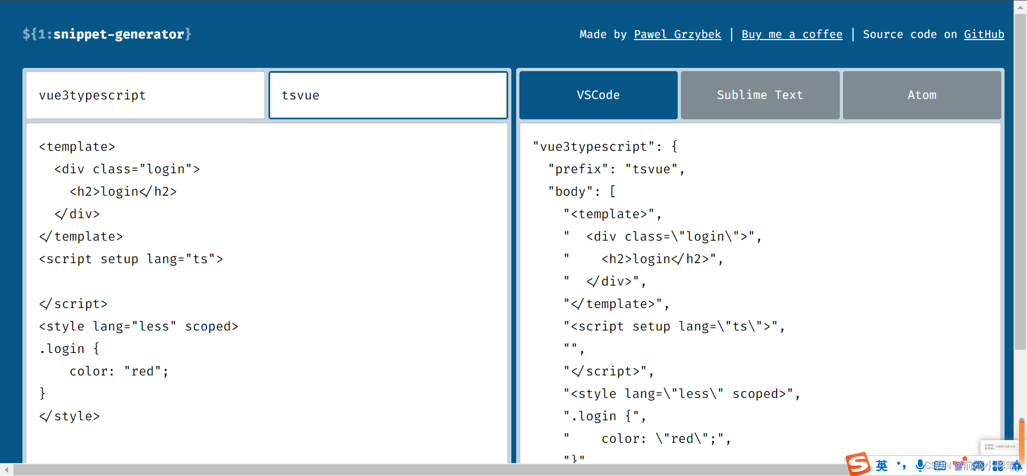Focus the description field containing vue3typescript
Screen dimensions: 1027x476
(x=145, y=95)
